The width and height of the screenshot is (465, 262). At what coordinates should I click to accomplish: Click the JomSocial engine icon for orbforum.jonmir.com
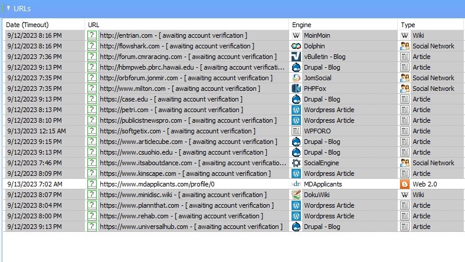(296, 78)
